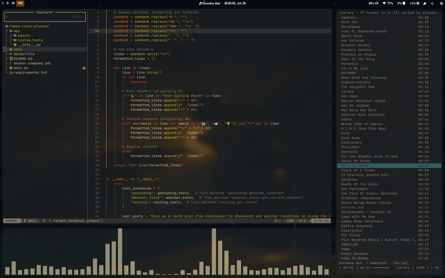Screen dimensions: 445x278
Task: Focus the Explorer search input field
Action: (x=44, y=17)
